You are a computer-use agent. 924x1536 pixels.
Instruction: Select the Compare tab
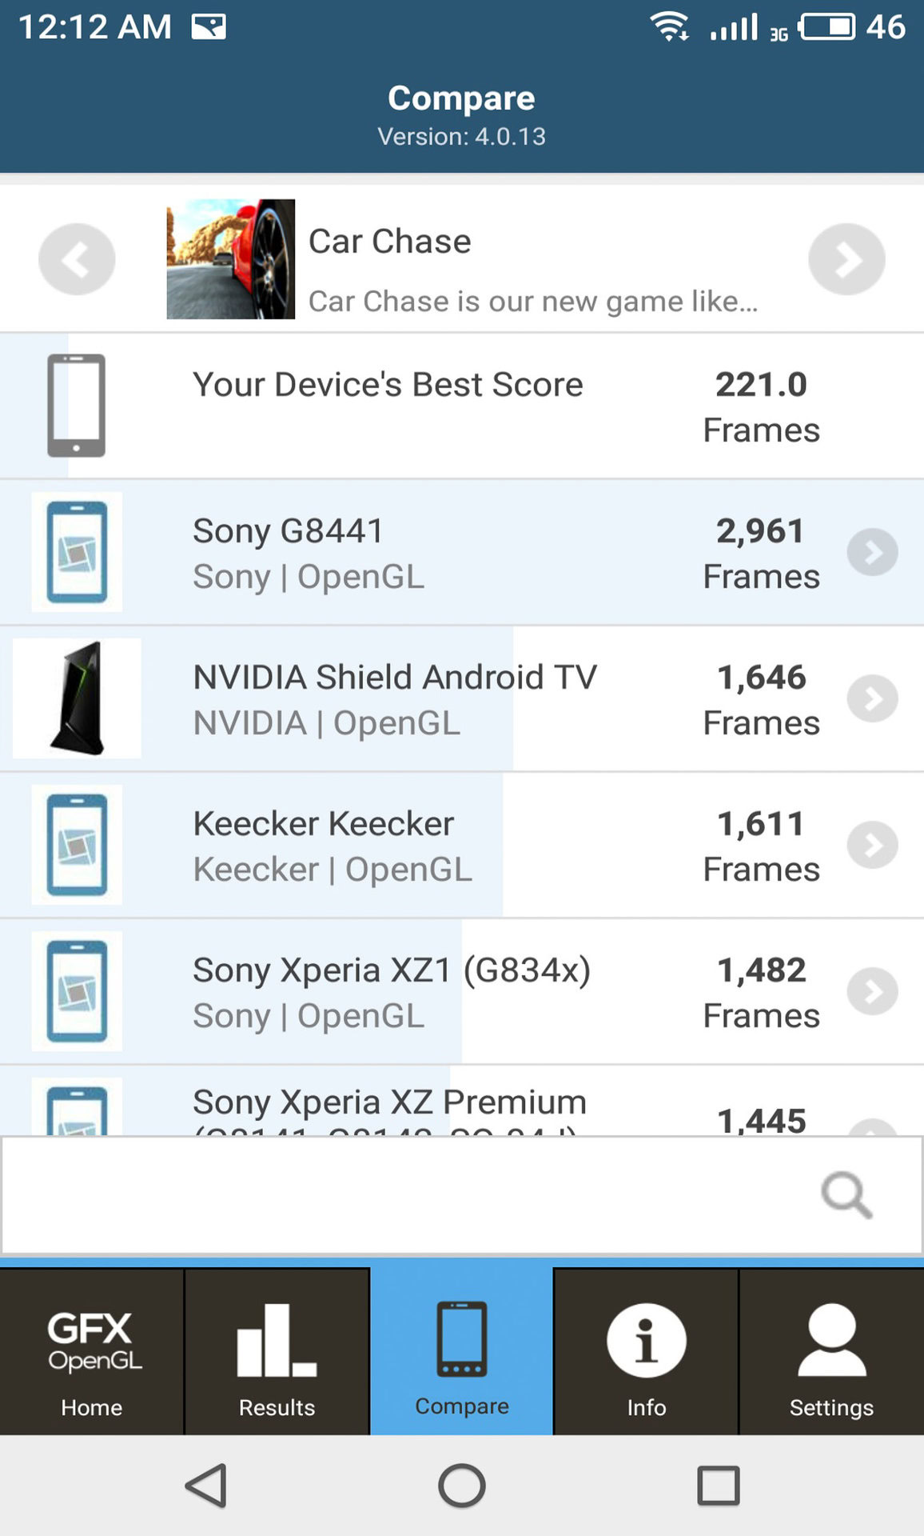click(461, 1352)
